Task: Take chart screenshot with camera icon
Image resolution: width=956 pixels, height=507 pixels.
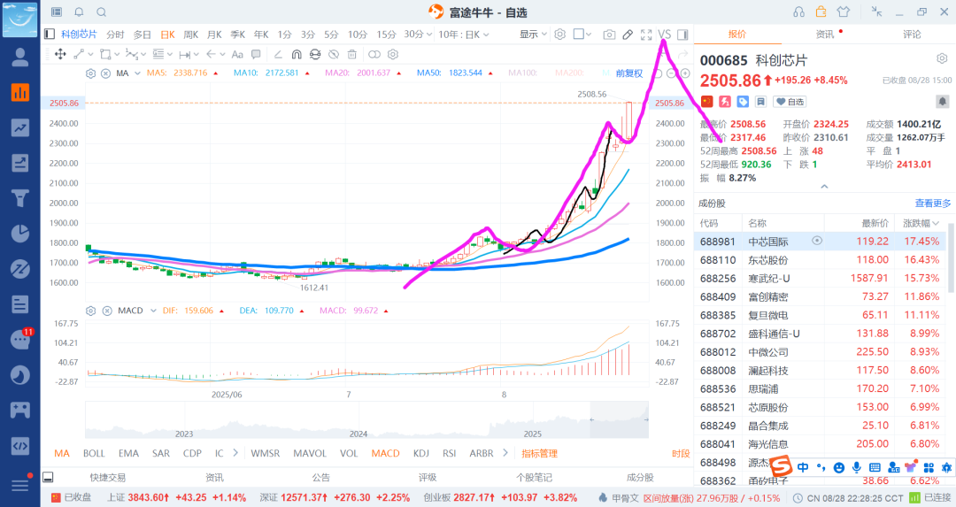Action: [608, 35]
